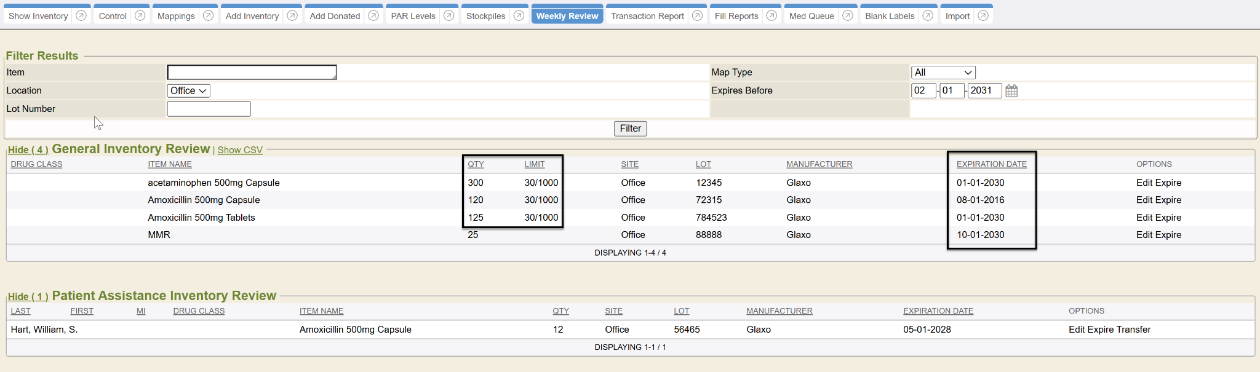This screenshot has width=1260, height=372.
Task: Click pop-out arrow icon next to Mappings tab
Action: click(209, 16)
